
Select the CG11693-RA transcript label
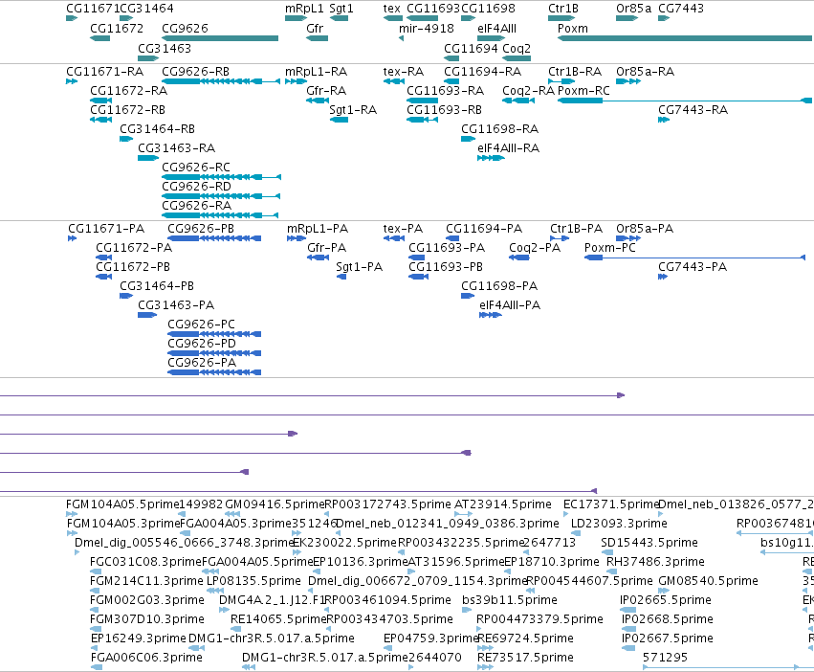(x=446, y=90)
